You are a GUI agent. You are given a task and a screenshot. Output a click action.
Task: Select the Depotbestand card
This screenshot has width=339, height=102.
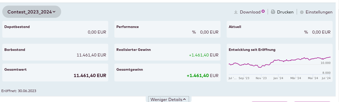pos(55,29)
